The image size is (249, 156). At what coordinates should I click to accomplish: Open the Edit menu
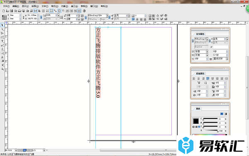point(16,6)
